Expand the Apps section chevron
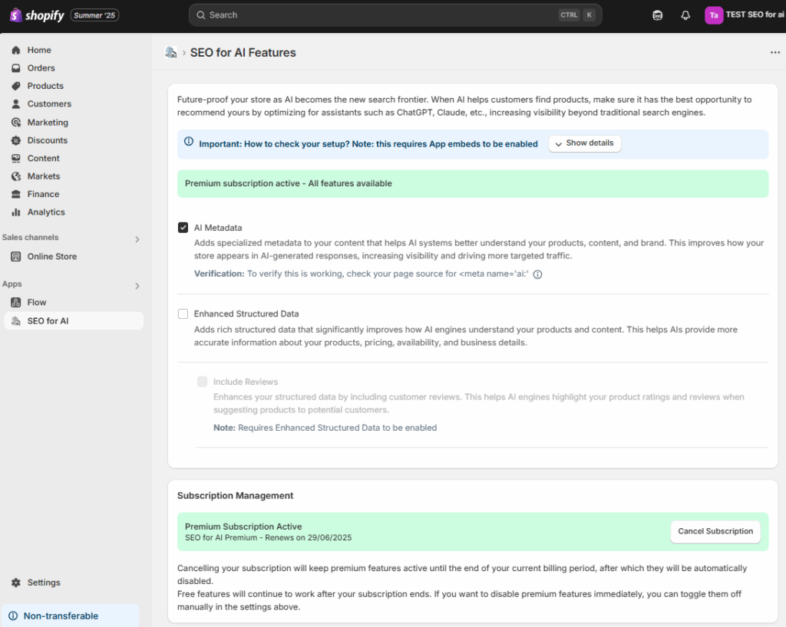Screen dimensions: 786x627 (x=137, y=286)
